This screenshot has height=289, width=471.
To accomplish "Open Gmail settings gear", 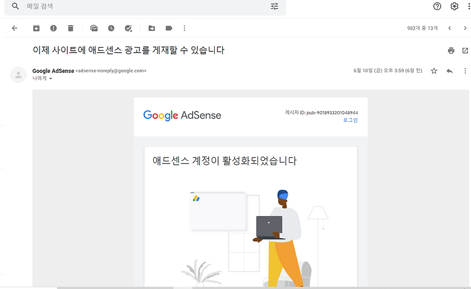I will click(454, 6).
